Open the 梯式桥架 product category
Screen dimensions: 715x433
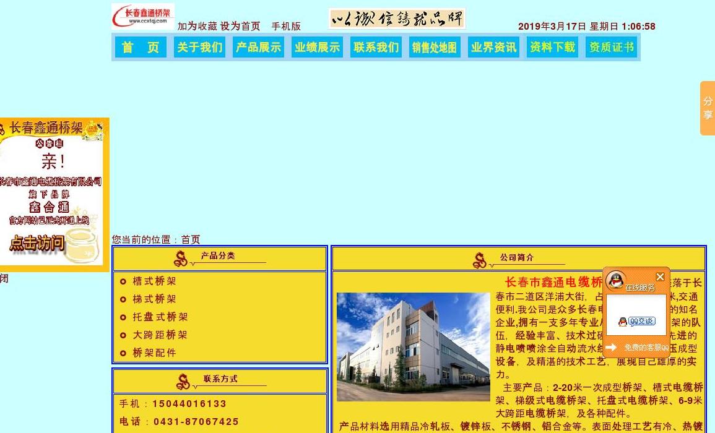154,299
